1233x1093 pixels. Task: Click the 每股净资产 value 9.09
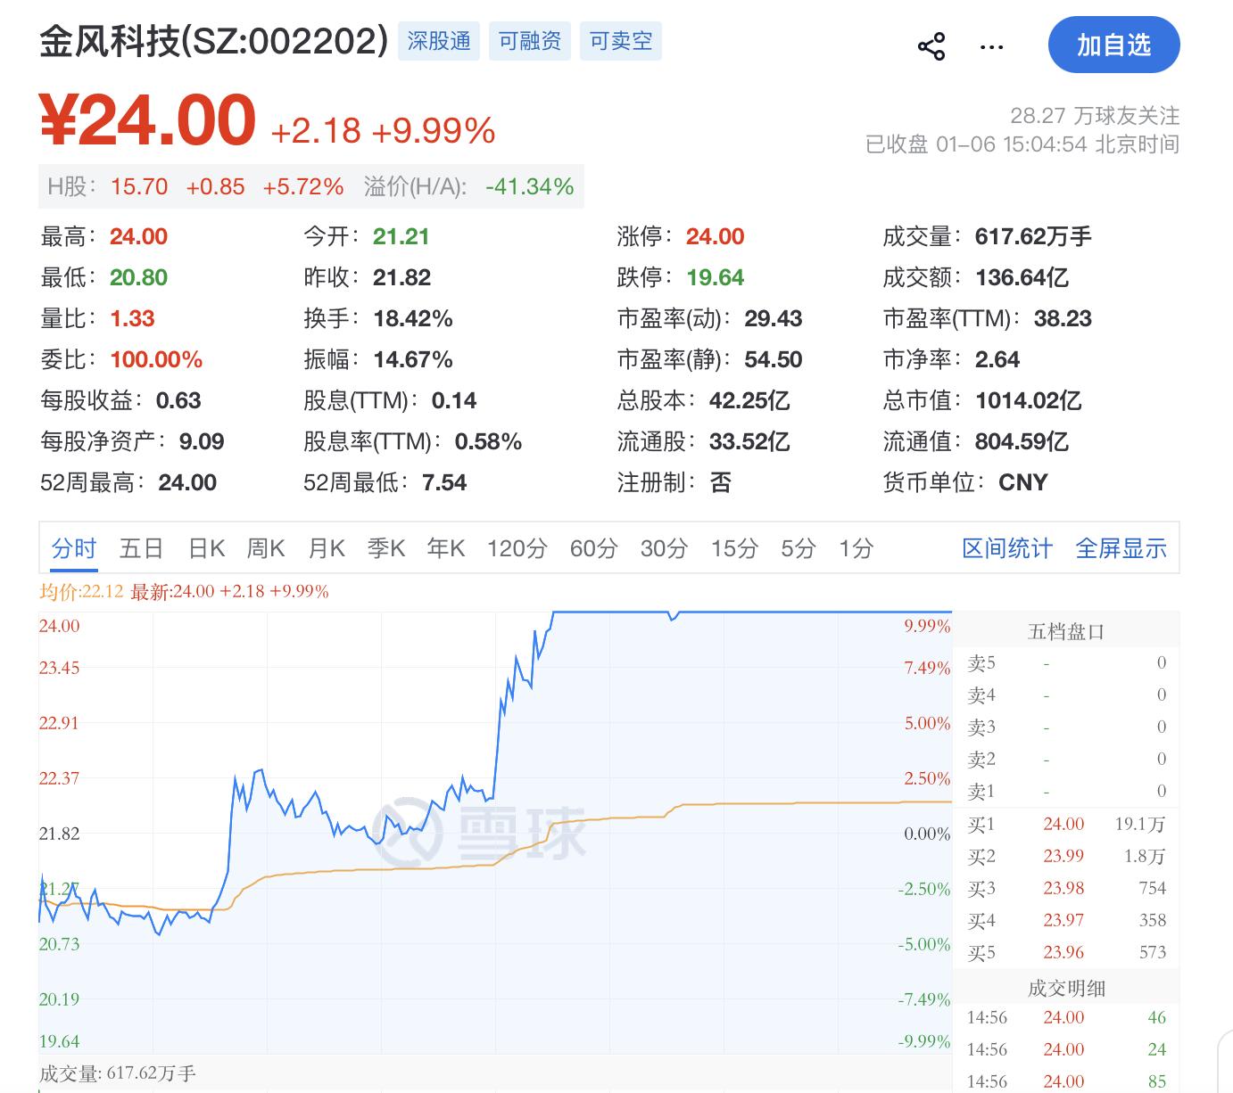tap(202, 441)
